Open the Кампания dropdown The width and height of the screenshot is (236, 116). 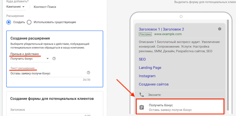coord(15,7)
